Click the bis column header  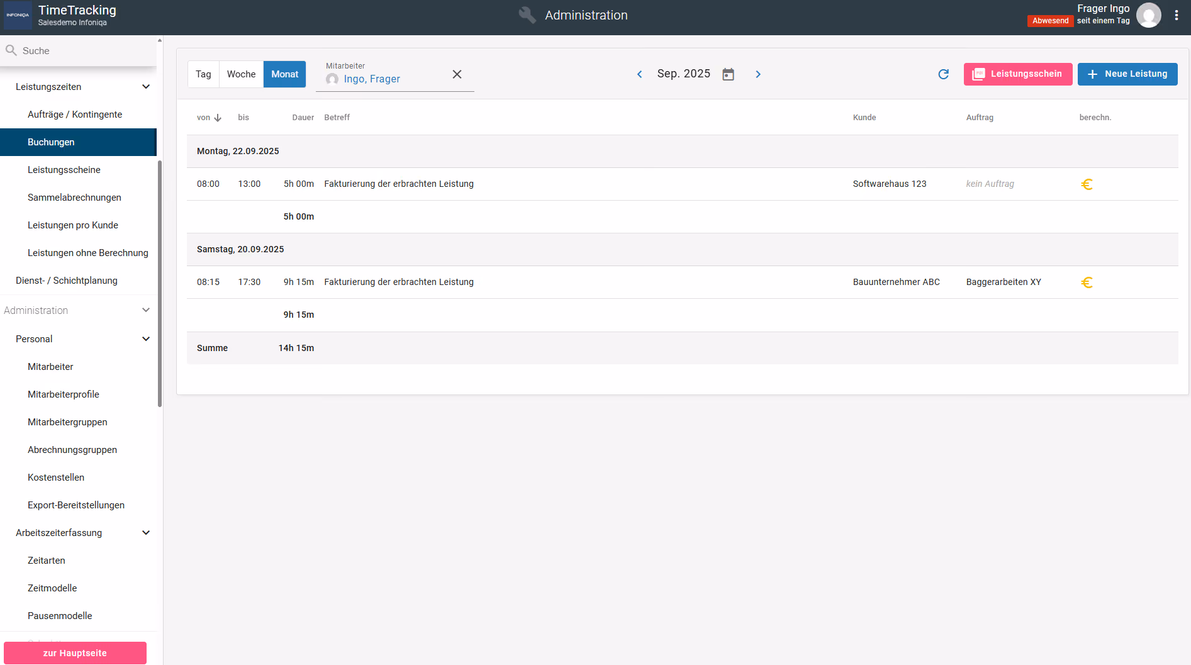pyautogui.click(x=243, y=118)
